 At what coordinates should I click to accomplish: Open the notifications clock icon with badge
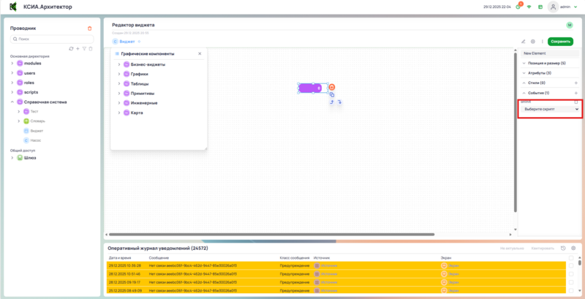tap(518, 6)
